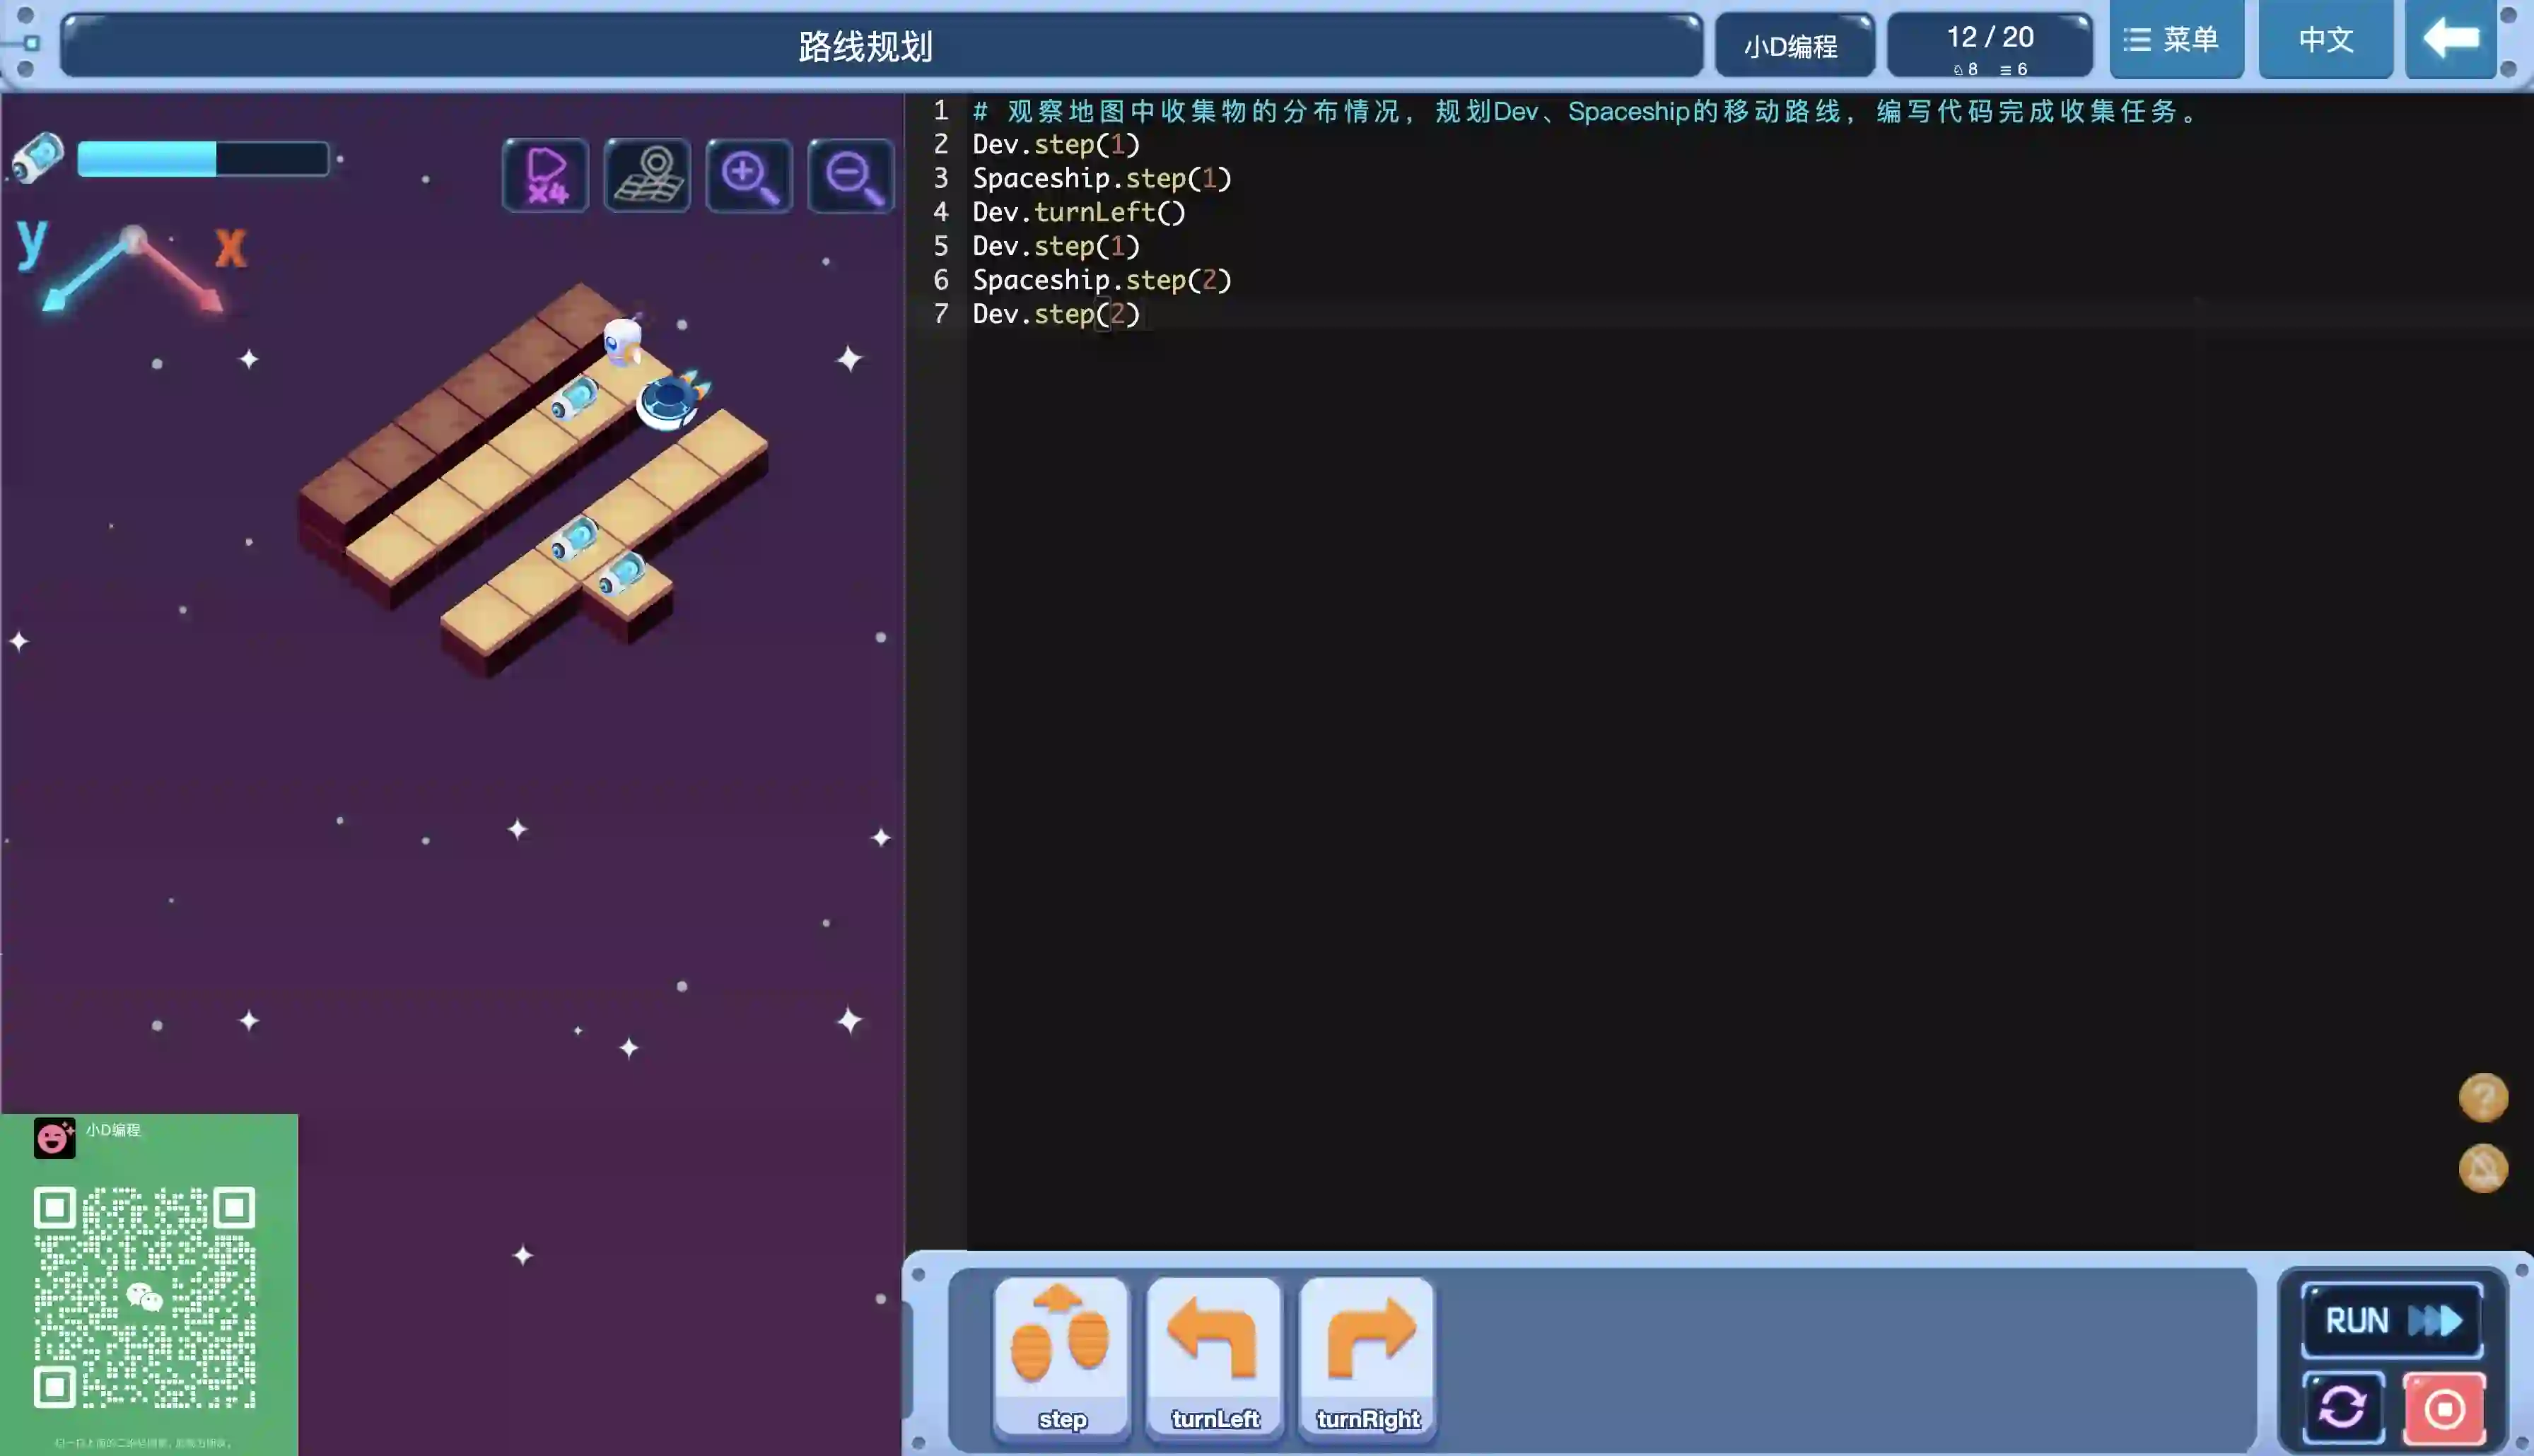The width and height of the screenshot is (2534, 1456).
Task: Zoom out of the game map
Action: (851, 175)
